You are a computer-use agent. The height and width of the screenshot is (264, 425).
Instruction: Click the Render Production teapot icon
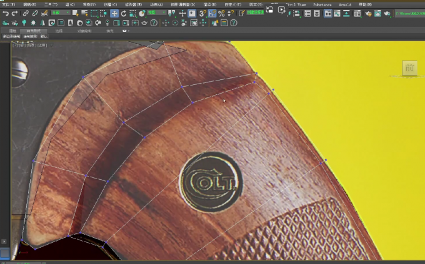(x=387, y=13)
